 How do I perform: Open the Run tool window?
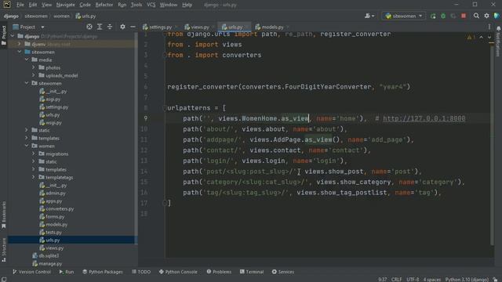[67, 272]
